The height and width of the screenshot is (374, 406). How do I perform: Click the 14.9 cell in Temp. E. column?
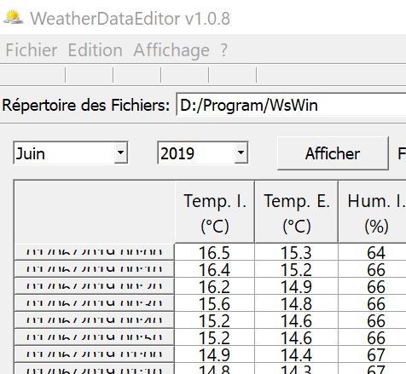click(296, 286)
